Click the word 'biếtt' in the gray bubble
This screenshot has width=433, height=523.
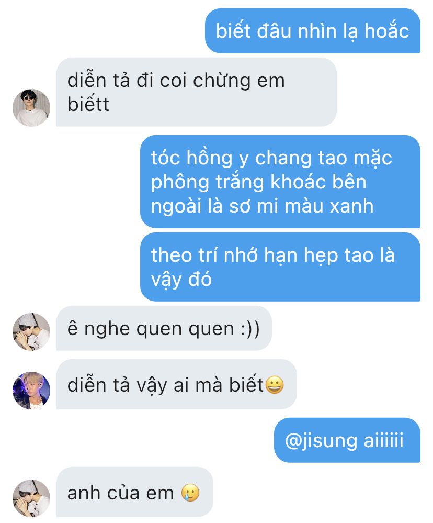88,104
